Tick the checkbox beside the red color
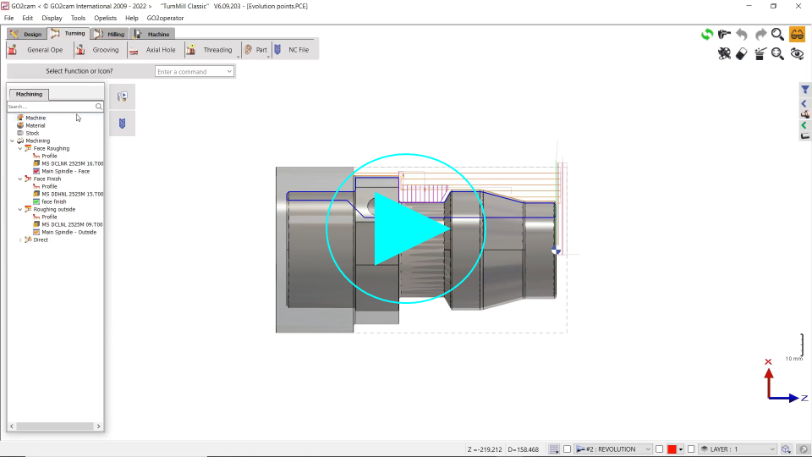This screenshot has width=812, height=457. click(659, 449)
